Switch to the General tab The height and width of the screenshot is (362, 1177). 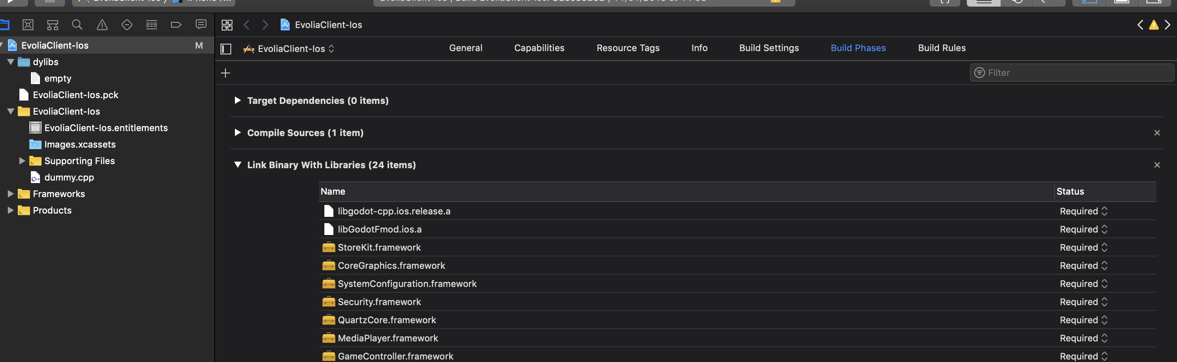pyautogui.click(x=466, y=48)
